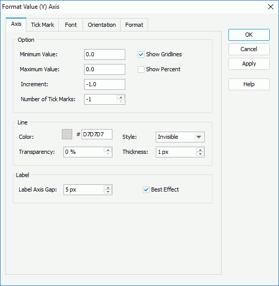Click the Minimum Value field

(105, 54)
